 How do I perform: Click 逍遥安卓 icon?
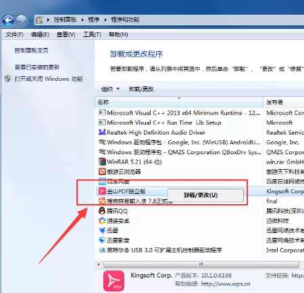click(102, 220)
